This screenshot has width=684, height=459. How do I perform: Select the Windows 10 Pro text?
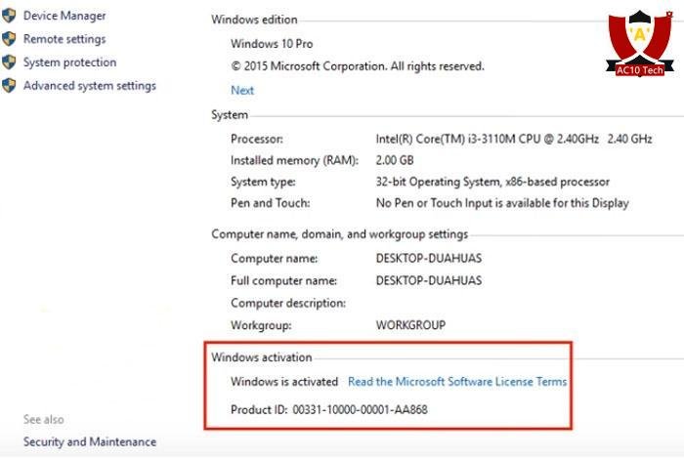click(272, 44)
